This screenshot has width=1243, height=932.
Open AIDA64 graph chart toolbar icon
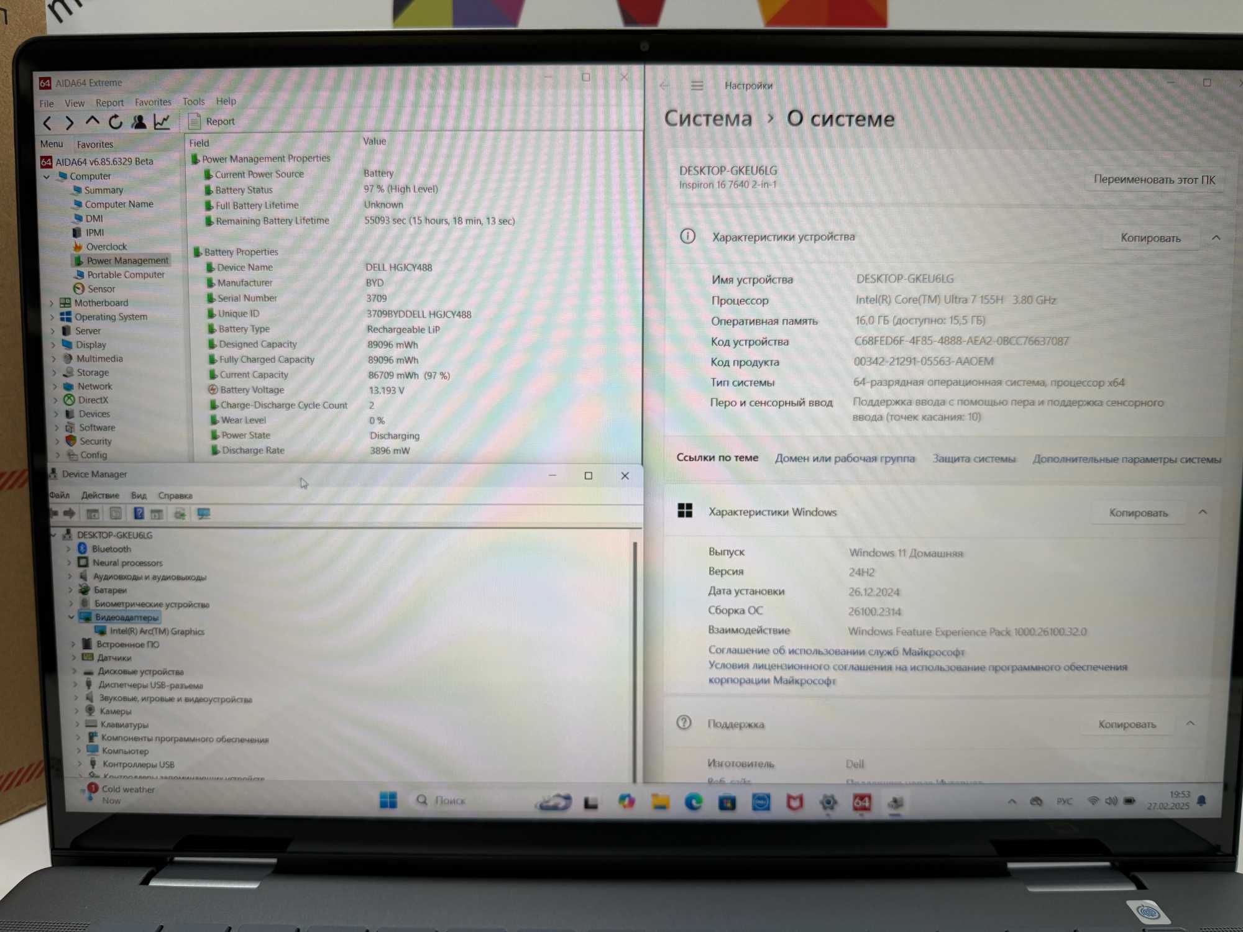click(162, 122)
